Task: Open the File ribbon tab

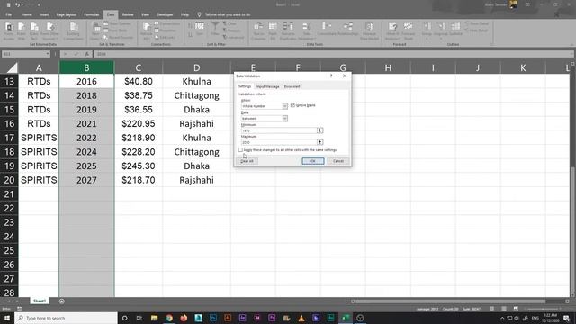Action: point(8,14)
